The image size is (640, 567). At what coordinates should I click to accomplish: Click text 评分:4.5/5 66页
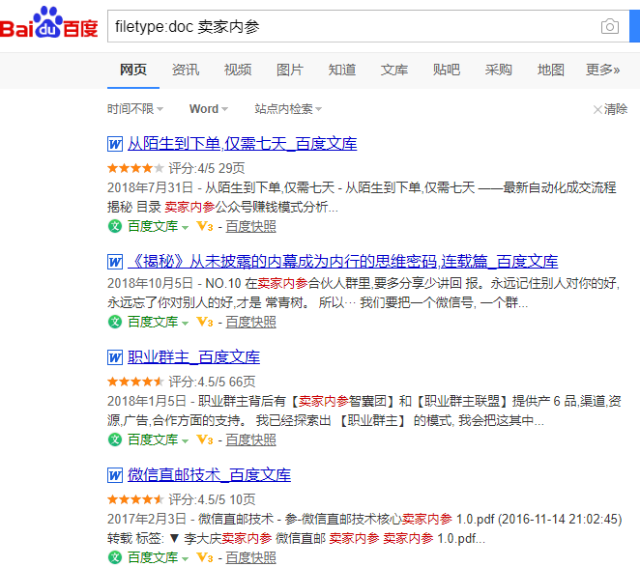point(213,382)
